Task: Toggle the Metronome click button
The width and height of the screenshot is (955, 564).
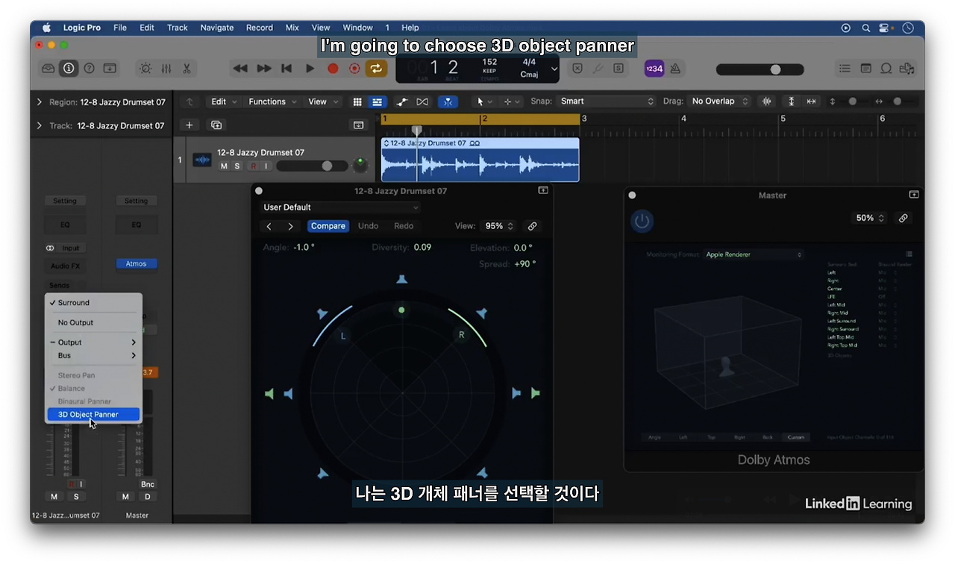Action: click(675, 69)
